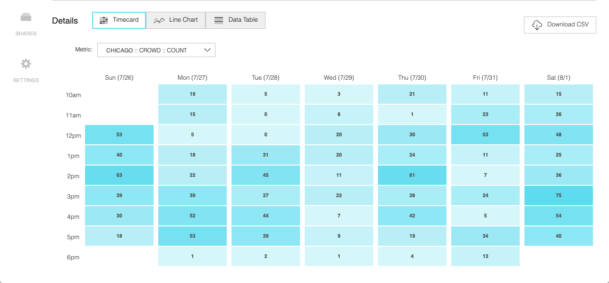Click Monday 10am cell showing 19
The height and width of the screenshot is (283, 609).
point(192,94)
